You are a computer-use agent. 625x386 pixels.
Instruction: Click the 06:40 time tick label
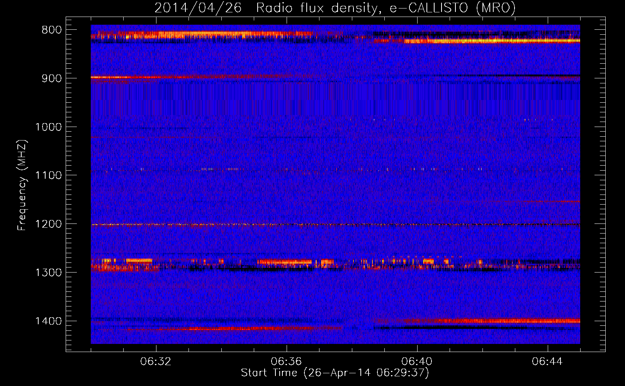point(417,362)
